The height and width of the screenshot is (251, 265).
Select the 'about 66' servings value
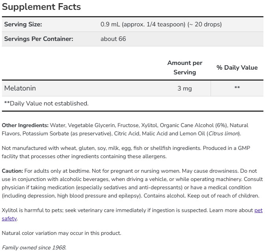113,39
